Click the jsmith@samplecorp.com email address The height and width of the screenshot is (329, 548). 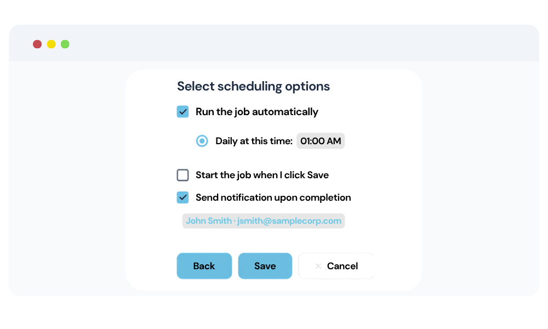pyautogui.click(x=289, y=221)
